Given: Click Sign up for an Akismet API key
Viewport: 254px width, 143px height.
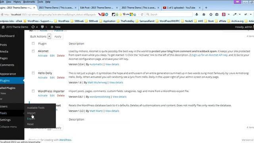Looking at the screenshot, I should [x=210, y=55].
